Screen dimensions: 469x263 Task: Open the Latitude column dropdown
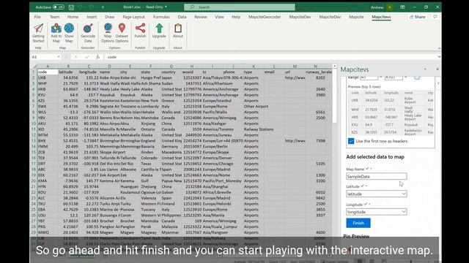404,194
